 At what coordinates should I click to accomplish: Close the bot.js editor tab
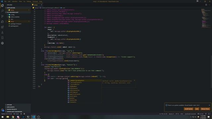[41, 5]
